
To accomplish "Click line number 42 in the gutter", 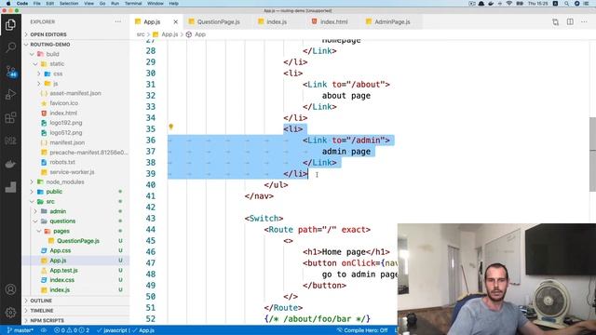I will pos(151,208).
